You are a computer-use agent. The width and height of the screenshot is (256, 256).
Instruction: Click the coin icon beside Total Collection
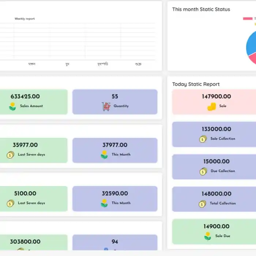tap(203, 204)
